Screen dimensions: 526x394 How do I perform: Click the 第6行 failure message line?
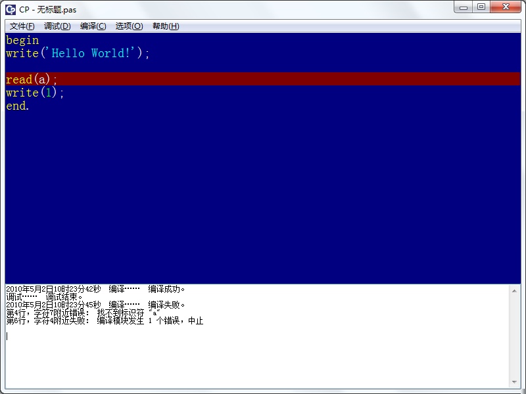point(105,321)
